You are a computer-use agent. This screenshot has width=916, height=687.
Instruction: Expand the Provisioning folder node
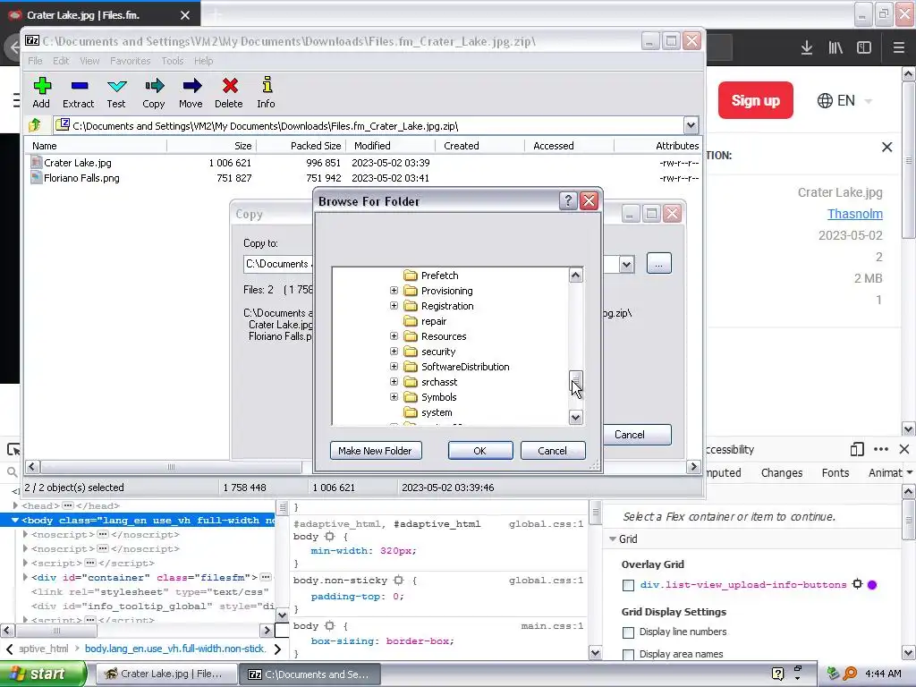394,291
